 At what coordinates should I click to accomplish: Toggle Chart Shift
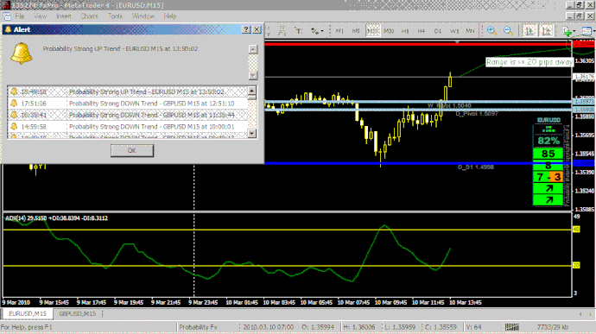click(546, 31)
